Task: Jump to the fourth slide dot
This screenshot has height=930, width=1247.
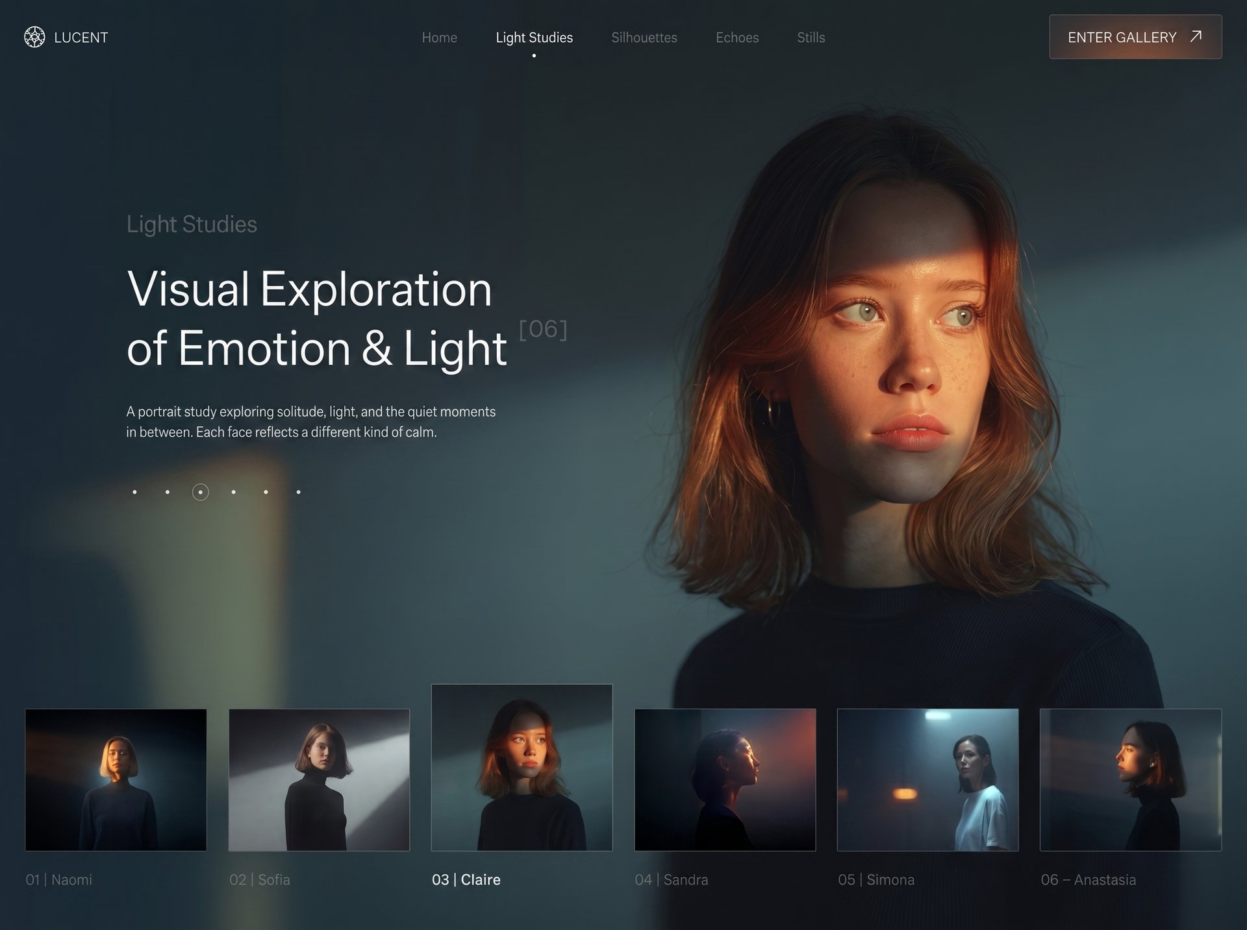Action: click(x=233, y=492)
